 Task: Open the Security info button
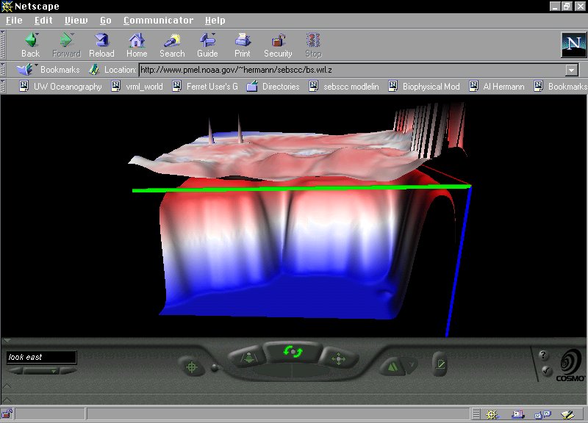pyautogui.click(x=278, y=45)
